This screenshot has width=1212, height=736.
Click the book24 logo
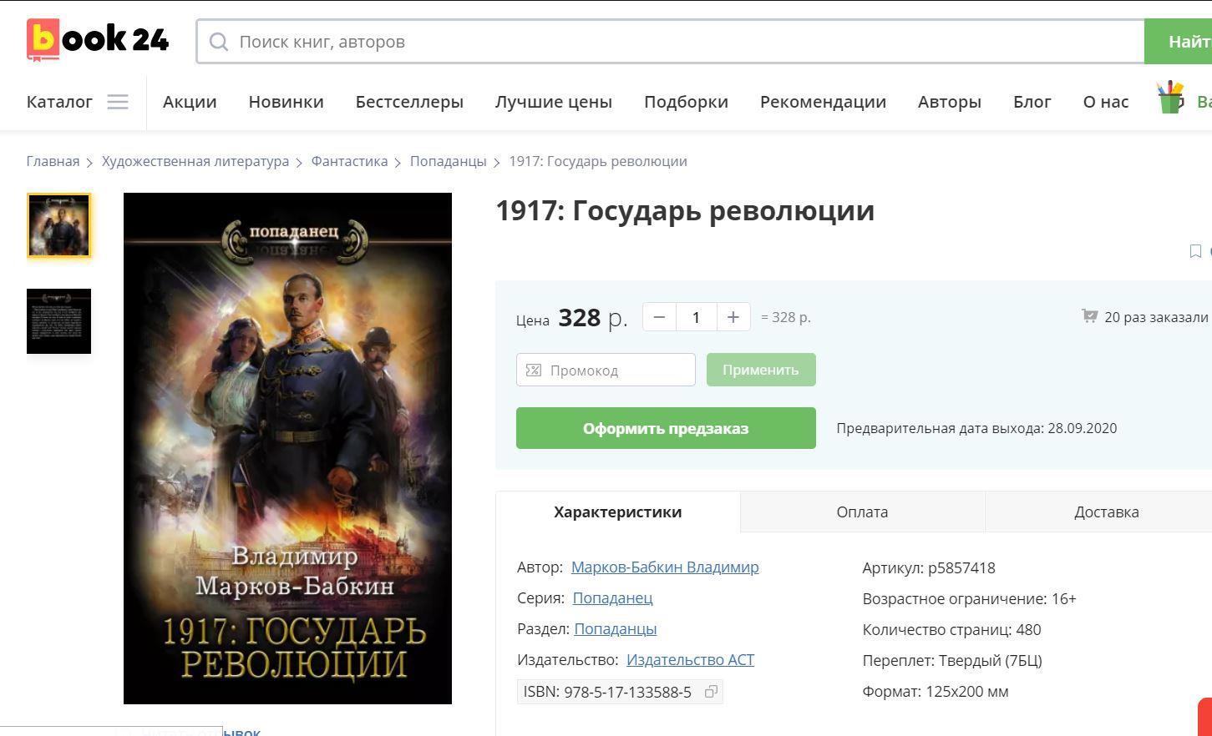click(98, 40)
